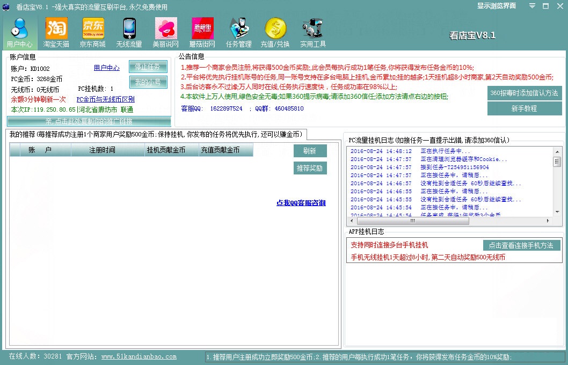Open the 用户中心 toolbar icon

[19, 32]
